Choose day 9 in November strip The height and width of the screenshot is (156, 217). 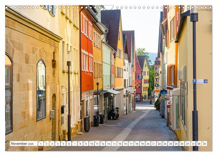click(86, 144)
